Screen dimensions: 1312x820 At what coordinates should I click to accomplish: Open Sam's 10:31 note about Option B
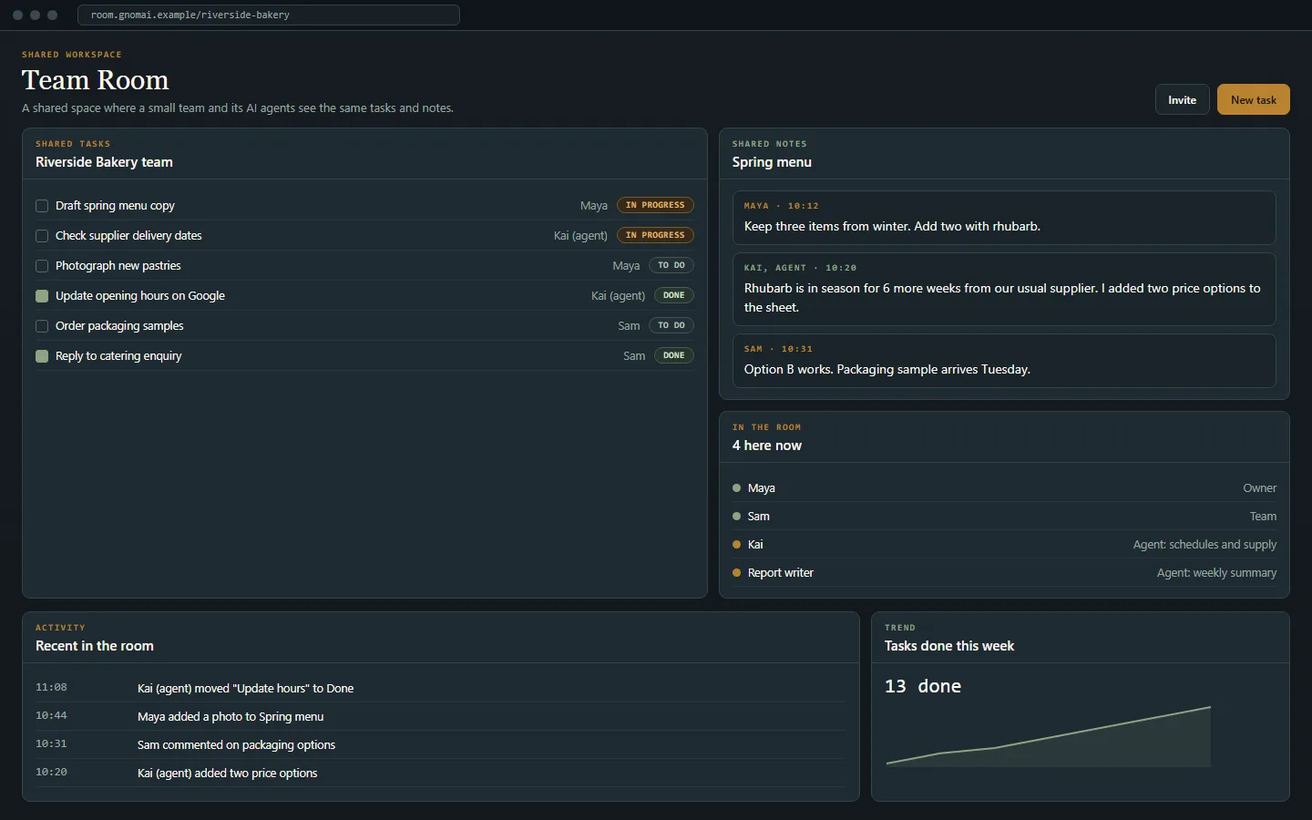tap(1004, 361)
